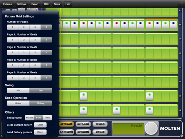Set Page 4 Number of Beats to 4
185x139 pixels.
pos(46,78)
